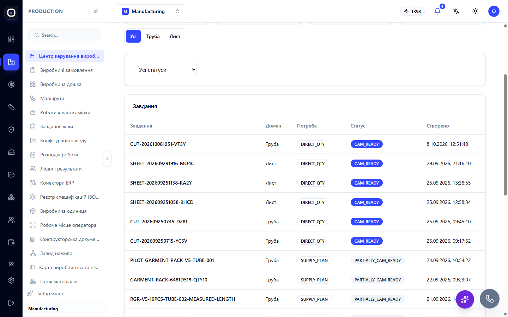Open 'Виробничі замовлення' in sidebar
This screenshot has width=508, height=317.
pos(65,70)
